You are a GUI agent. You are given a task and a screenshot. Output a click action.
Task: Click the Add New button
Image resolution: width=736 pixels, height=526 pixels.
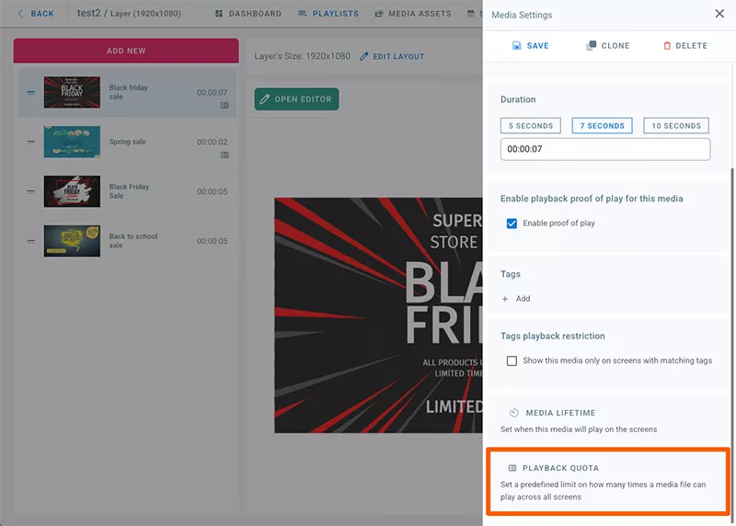click(x=126, y=51)
